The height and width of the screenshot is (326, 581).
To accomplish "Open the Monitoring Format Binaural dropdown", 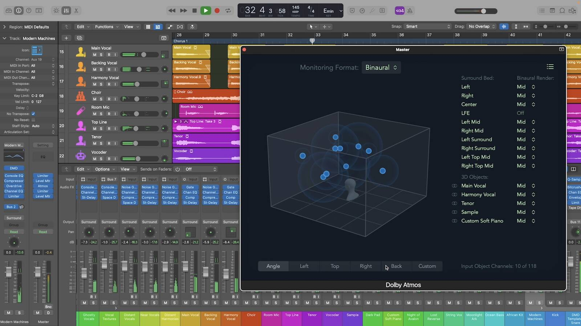I will pyautogui.click(x=381, y=68).
